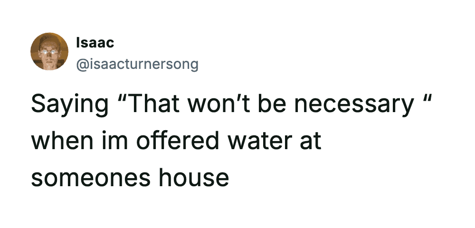Click Isaac's profile avatar picture
475x228 pixels.
[49, 52]
